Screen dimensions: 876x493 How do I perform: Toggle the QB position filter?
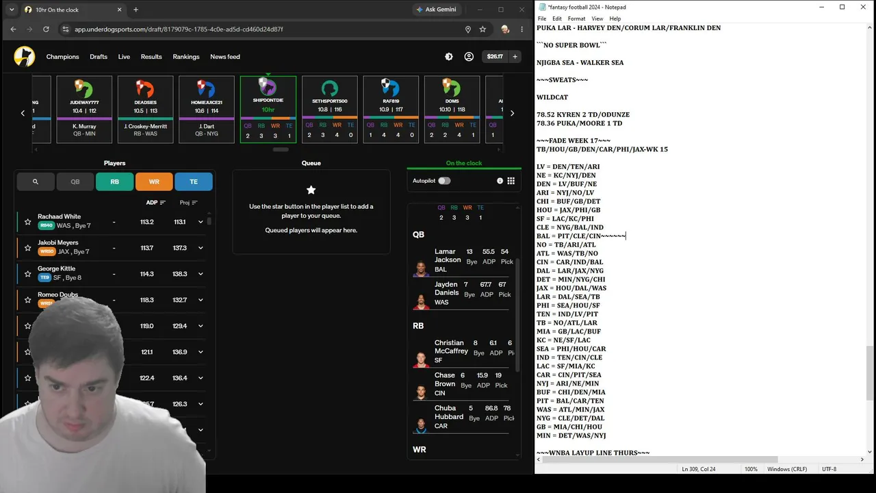pyautogui.click(x=75, y=181)
